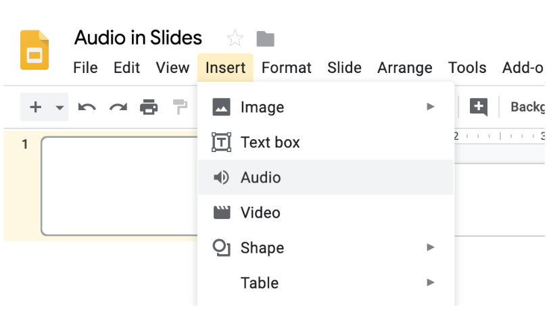549x323 pixels.
Task: Click the move to folder icon
Action: click(265, 39)
